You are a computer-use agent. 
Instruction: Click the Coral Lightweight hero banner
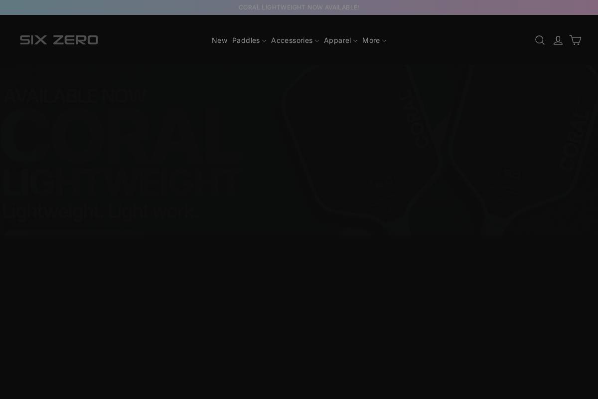299,150
